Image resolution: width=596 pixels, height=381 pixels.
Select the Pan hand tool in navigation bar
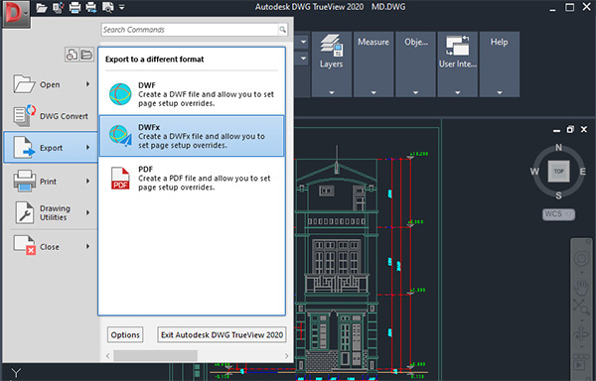581,288
